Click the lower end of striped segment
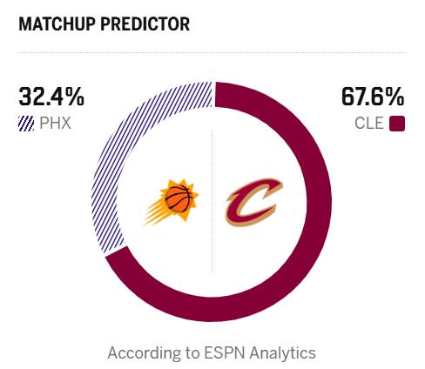Image resolution: width=425 pixels, height=369 pixels. (x=111, y=244)
